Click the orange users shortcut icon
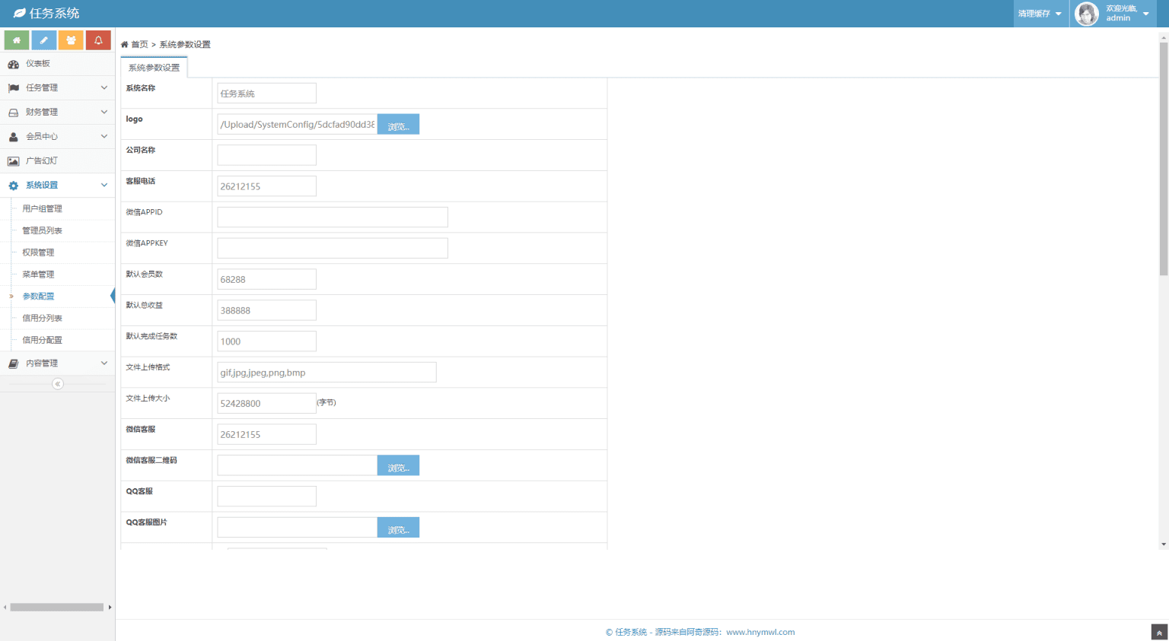Image resolution: width=1169 pixels, height=641 pixels. point(71,40)
